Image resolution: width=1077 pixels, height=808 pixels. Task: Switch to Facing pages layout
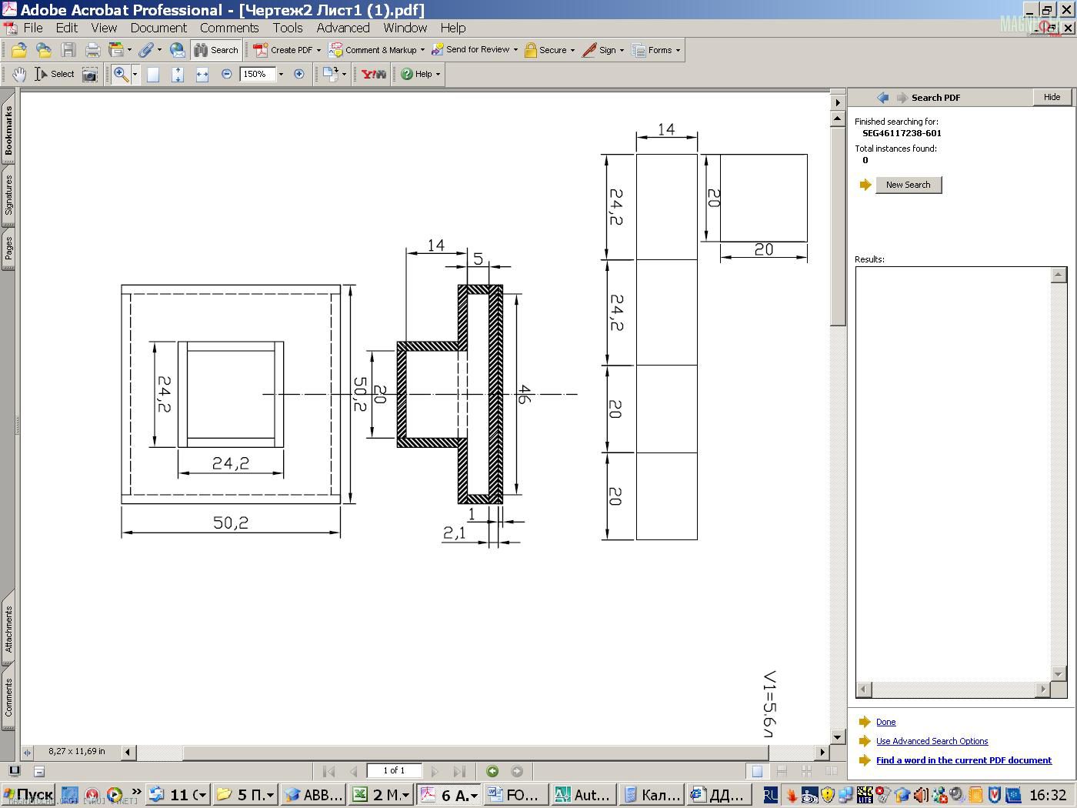click(831, 771)
